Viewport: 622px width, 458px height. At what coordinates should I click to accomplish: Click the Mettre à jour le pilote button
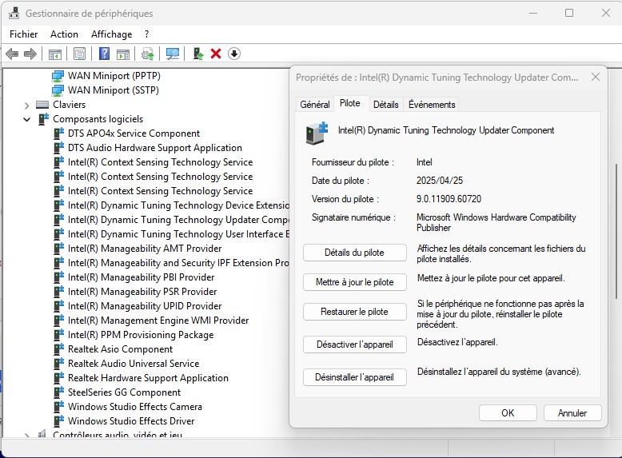[355, 282]
